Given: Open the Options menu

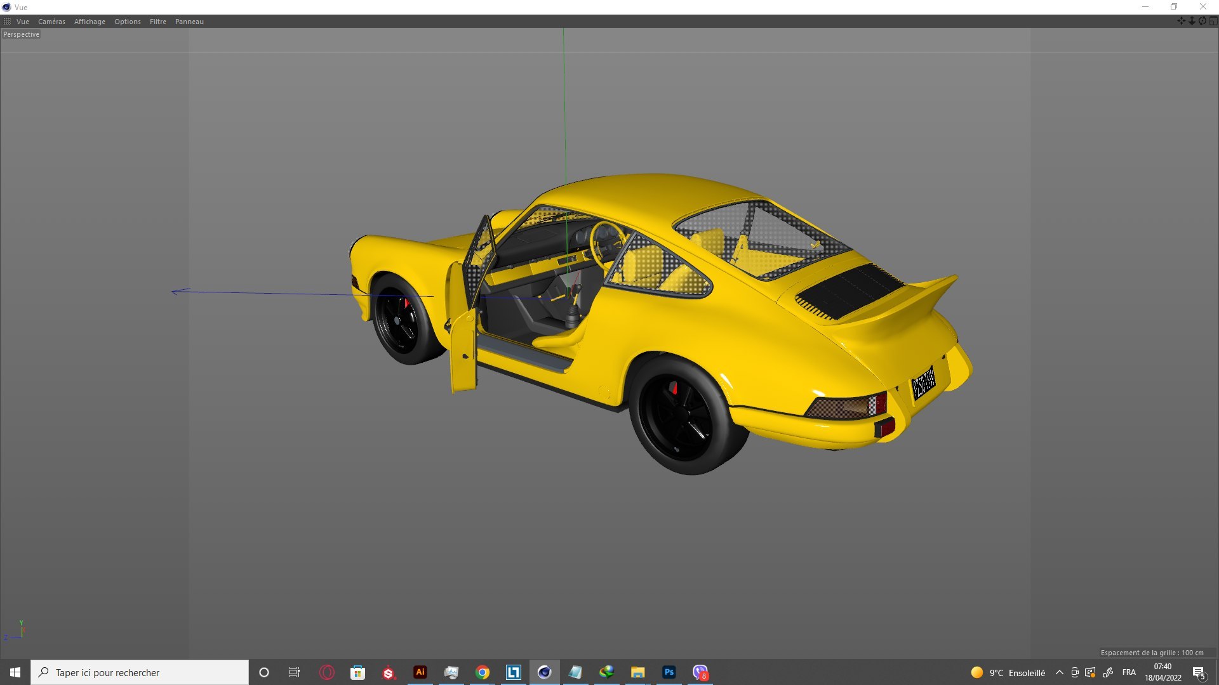Looking at the screenshot, I should [128, 22].
